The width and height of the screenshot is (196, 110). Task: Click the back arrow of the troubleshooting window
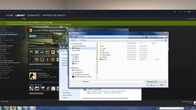61,47
